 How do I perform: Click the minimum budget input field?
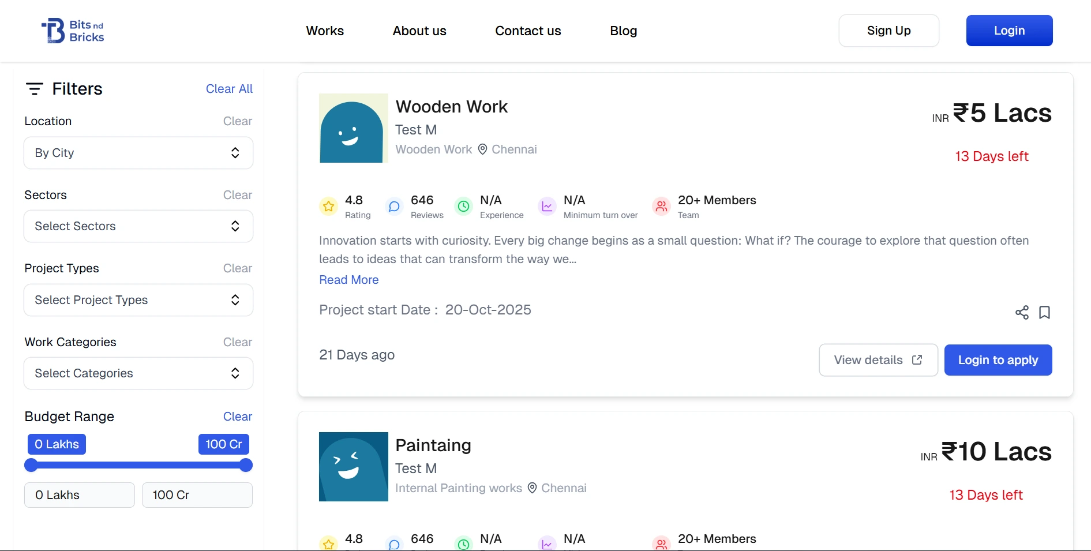(x=80, y=495)
